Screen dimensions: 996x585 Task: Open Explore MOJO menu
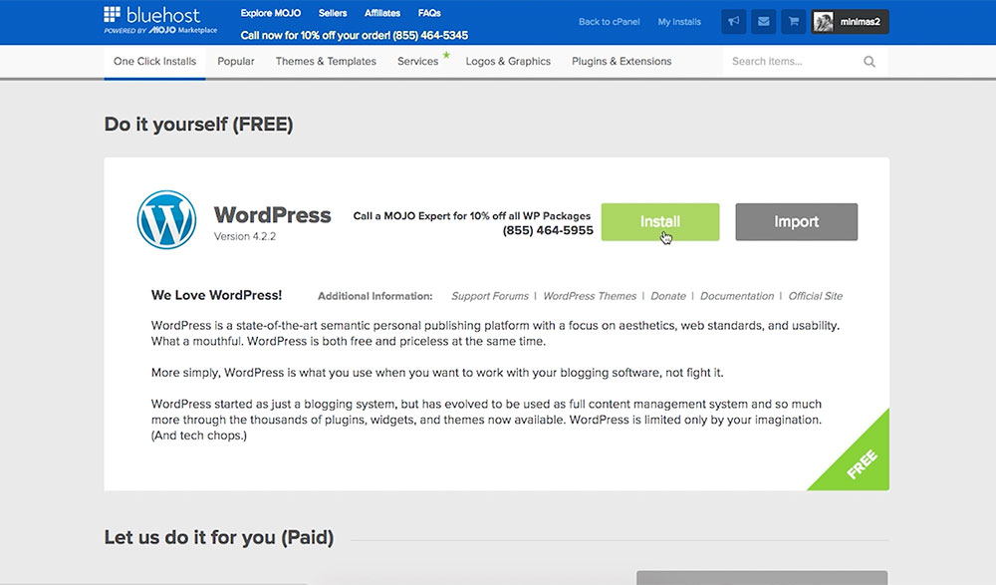coord(271,13)
